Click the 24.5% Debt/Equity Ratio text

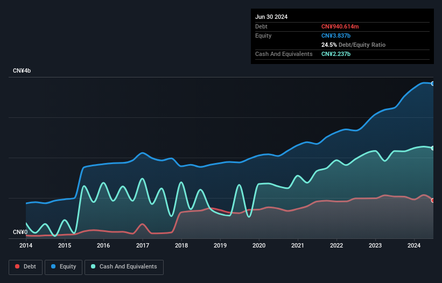[x=353, y=45]
